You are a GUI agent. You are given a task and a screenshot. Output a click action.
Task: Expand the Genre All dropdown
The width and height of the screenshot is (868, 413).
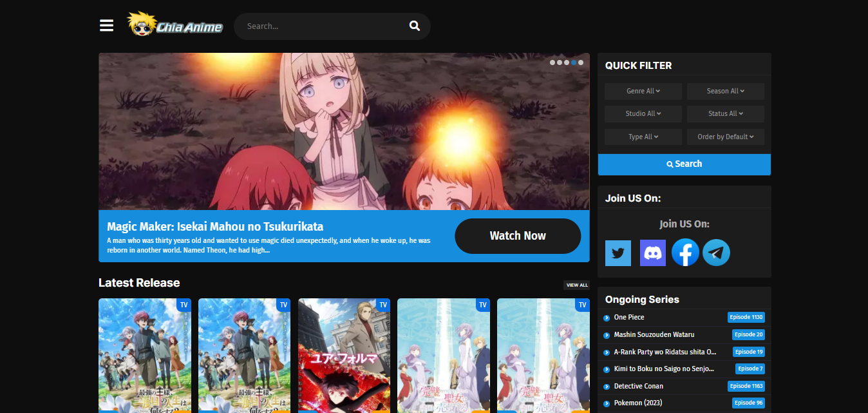643,91
